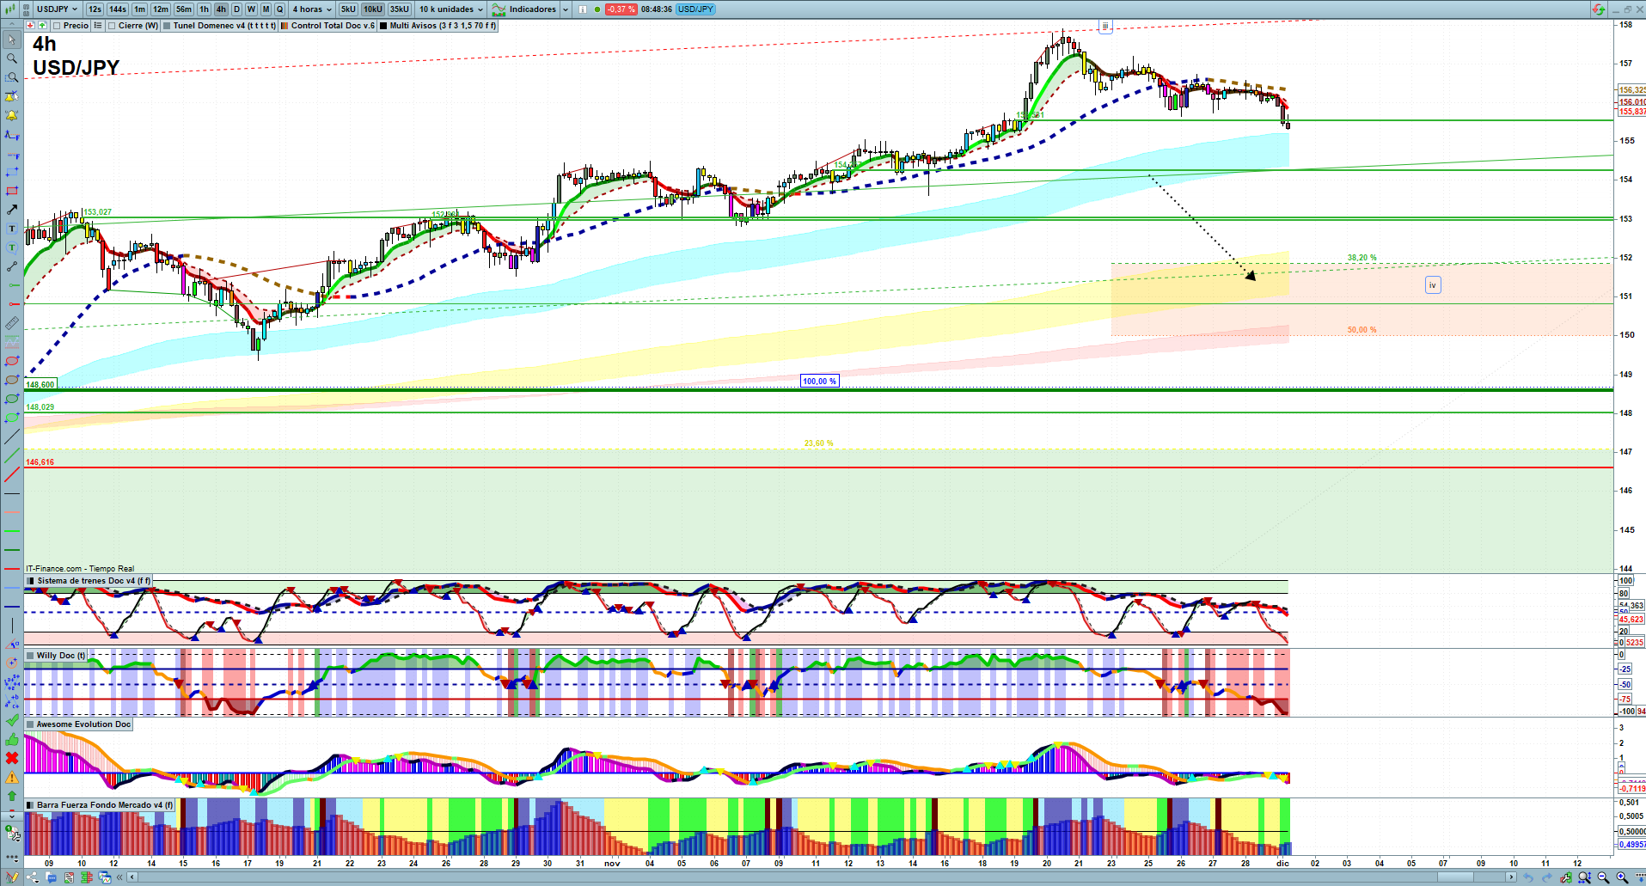Select the green up arrow marker tool
Screen dimensions: 1646x886
tap(12, 796)
